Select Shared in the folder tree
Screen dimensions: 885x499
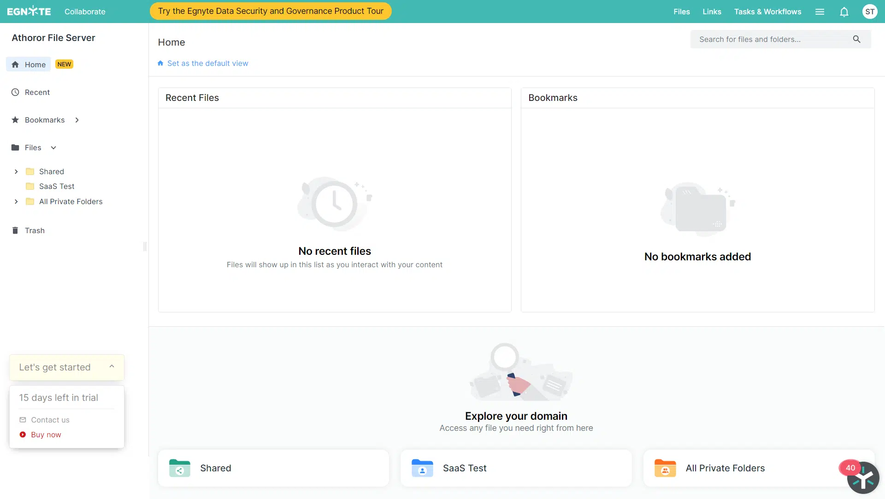pos(52,171)
